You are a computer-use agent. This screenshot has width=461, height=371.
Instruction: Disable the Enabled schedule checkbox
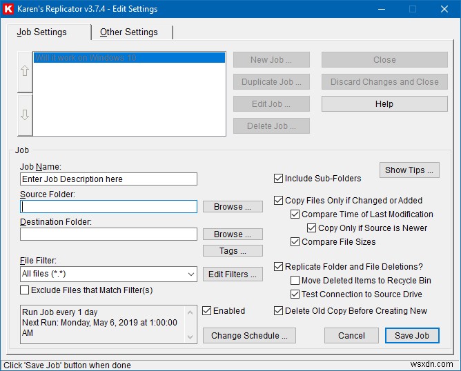click(x=207, y=311)
